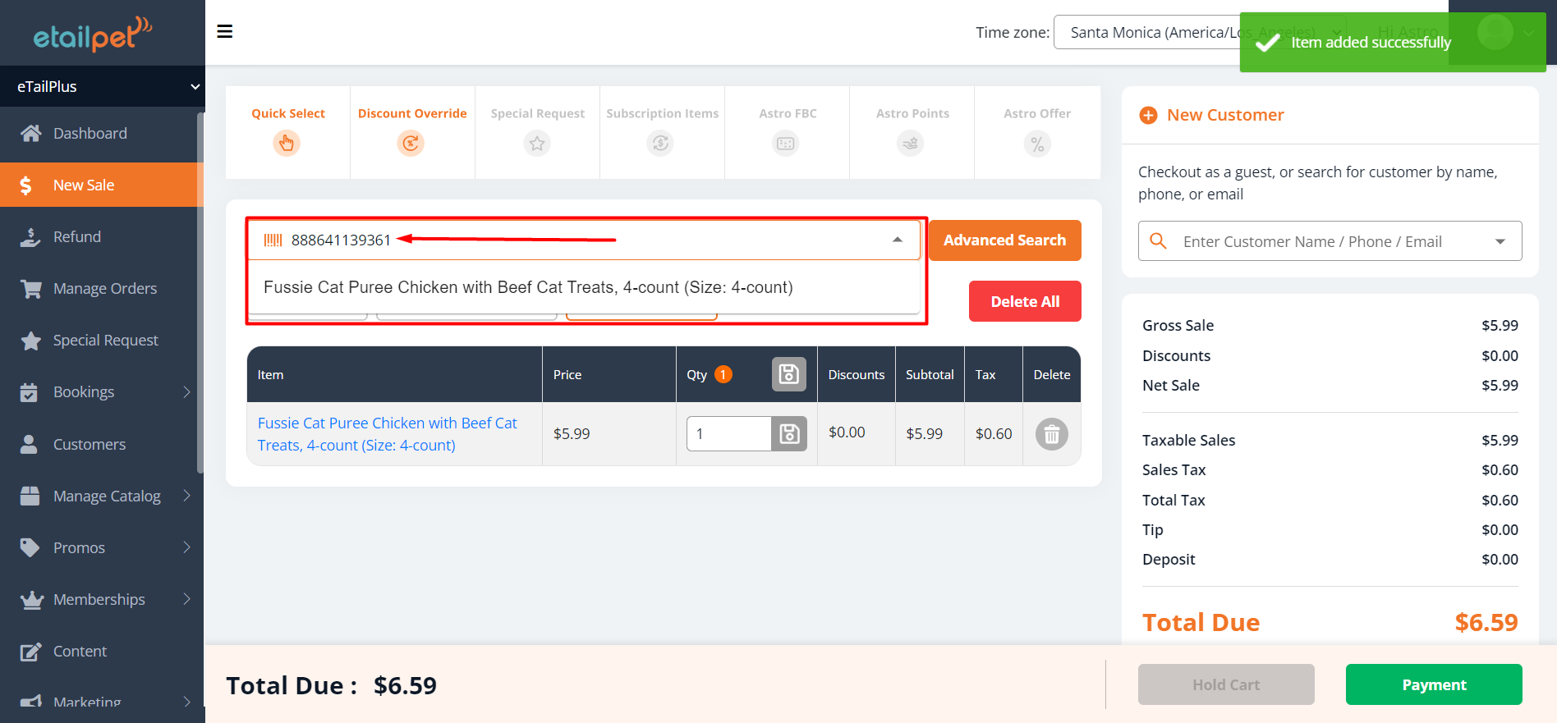Open the Dashboard menu item
The height and width of the screenshot is (723, 1557).
(x=90, y=133)
